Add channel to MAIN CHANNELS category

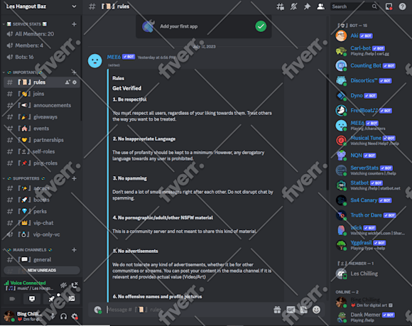pyautogui.click(x=74, y=250)
